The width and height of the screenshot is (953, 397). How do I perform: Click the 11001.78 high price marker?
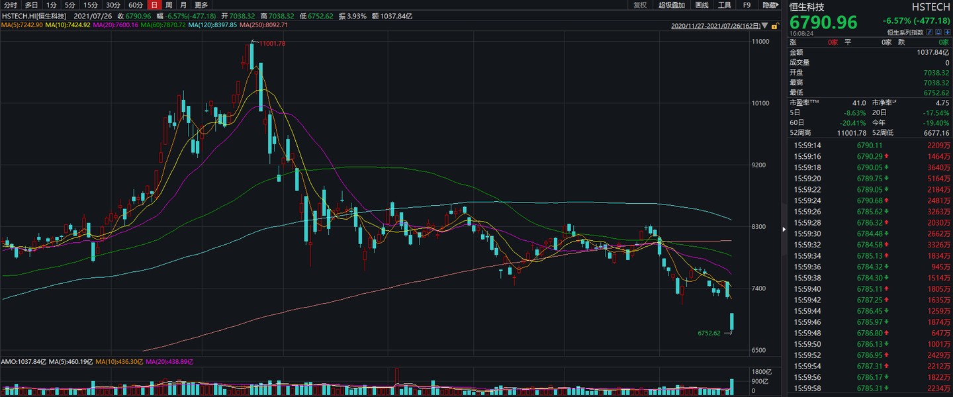(272, 44)
